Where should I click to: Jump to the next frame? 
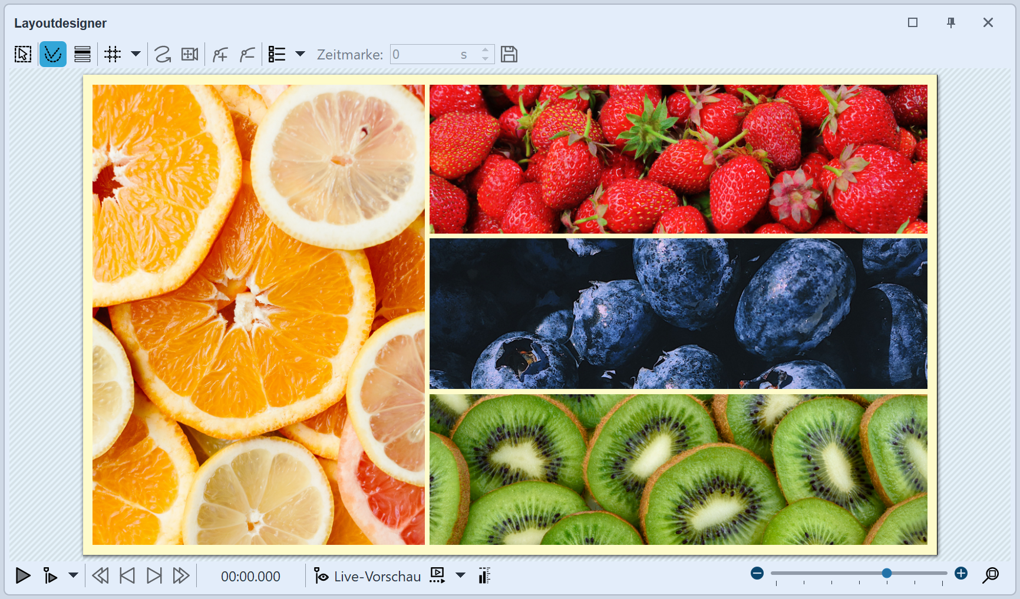pyautogui.click(x=154, y=575)
